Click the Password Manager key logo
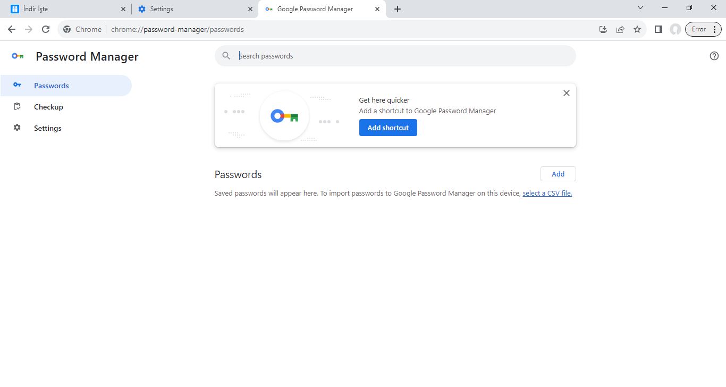726x387 pixels. coord(18,56)
